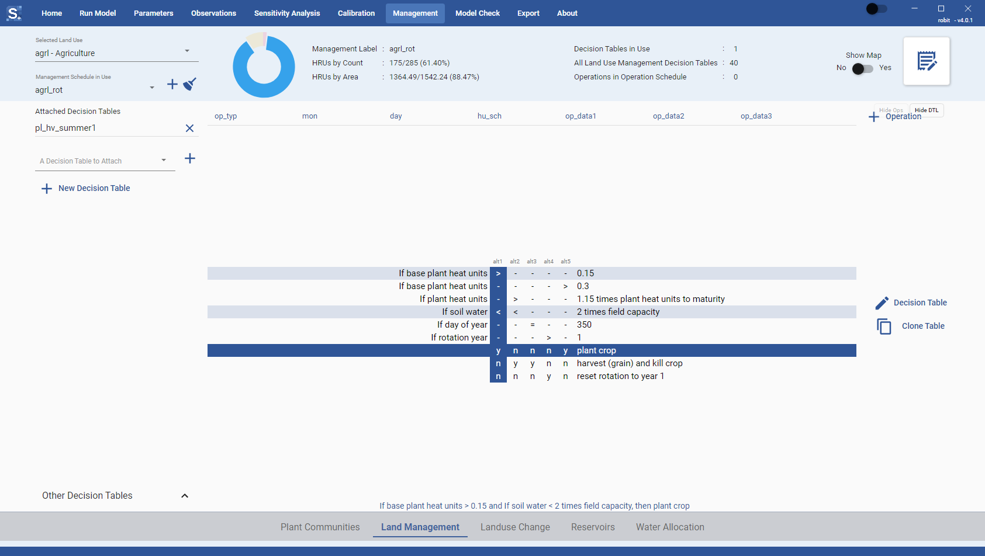
Task: Click the alt3 column header
Action: click(531, 262)
